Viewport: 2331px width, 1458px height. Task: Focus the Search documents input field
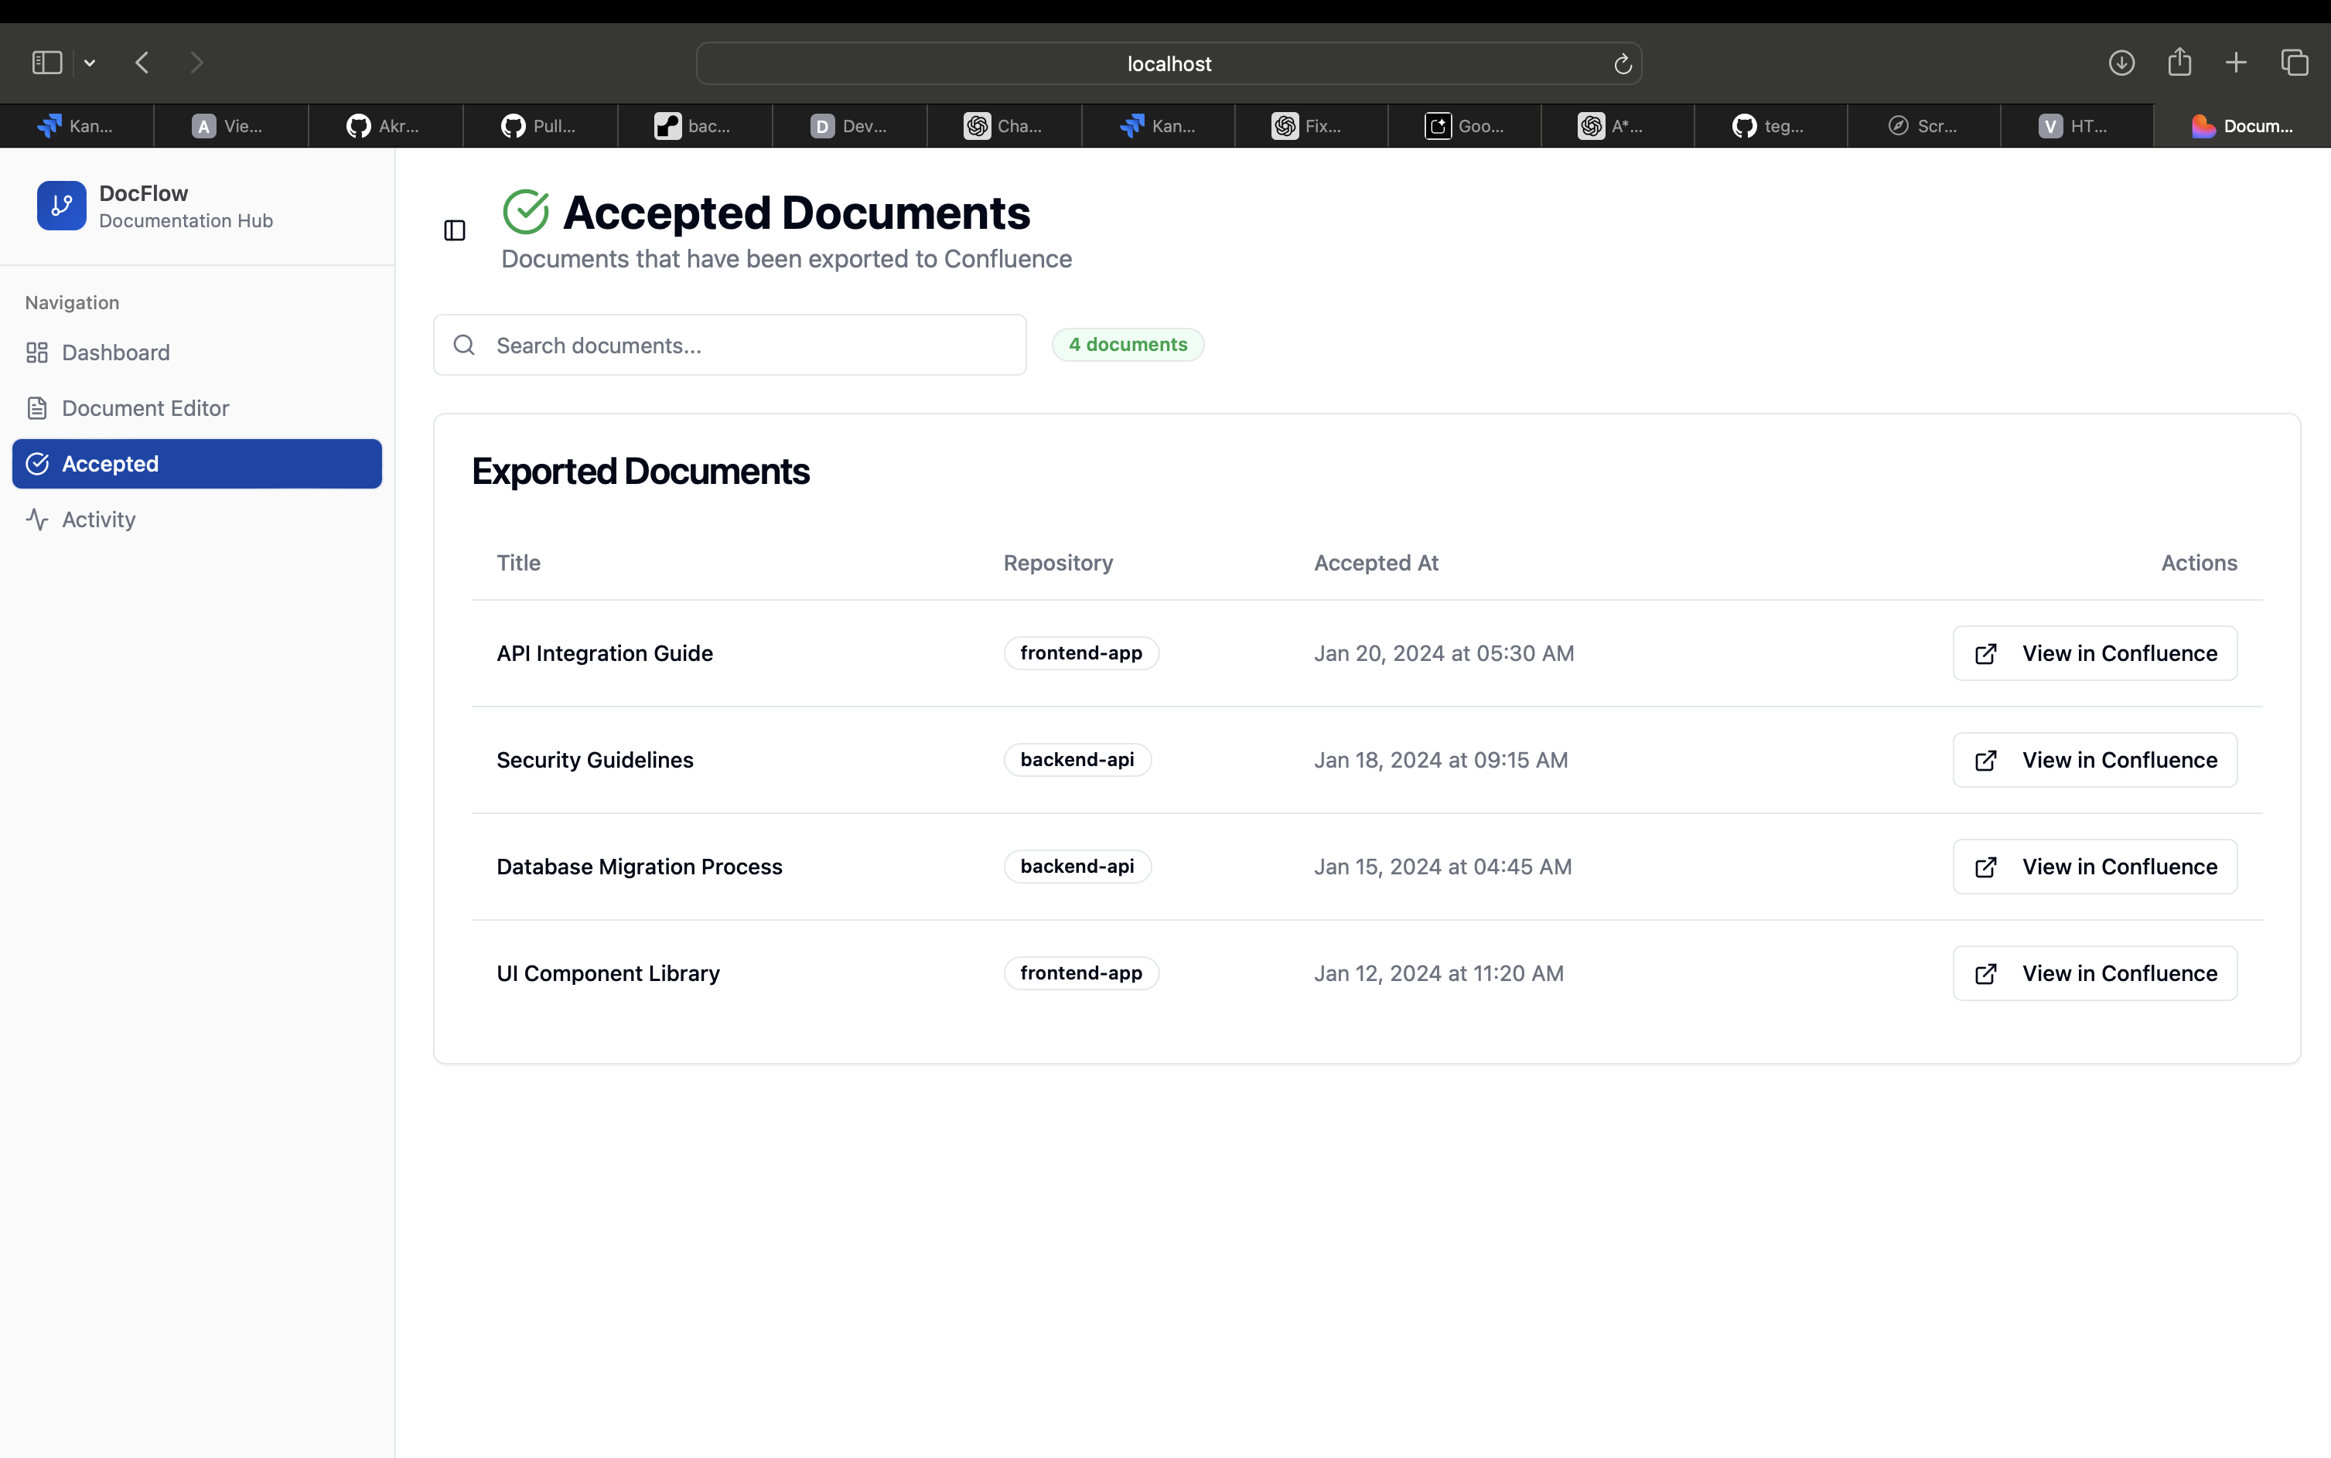(753, 346)
